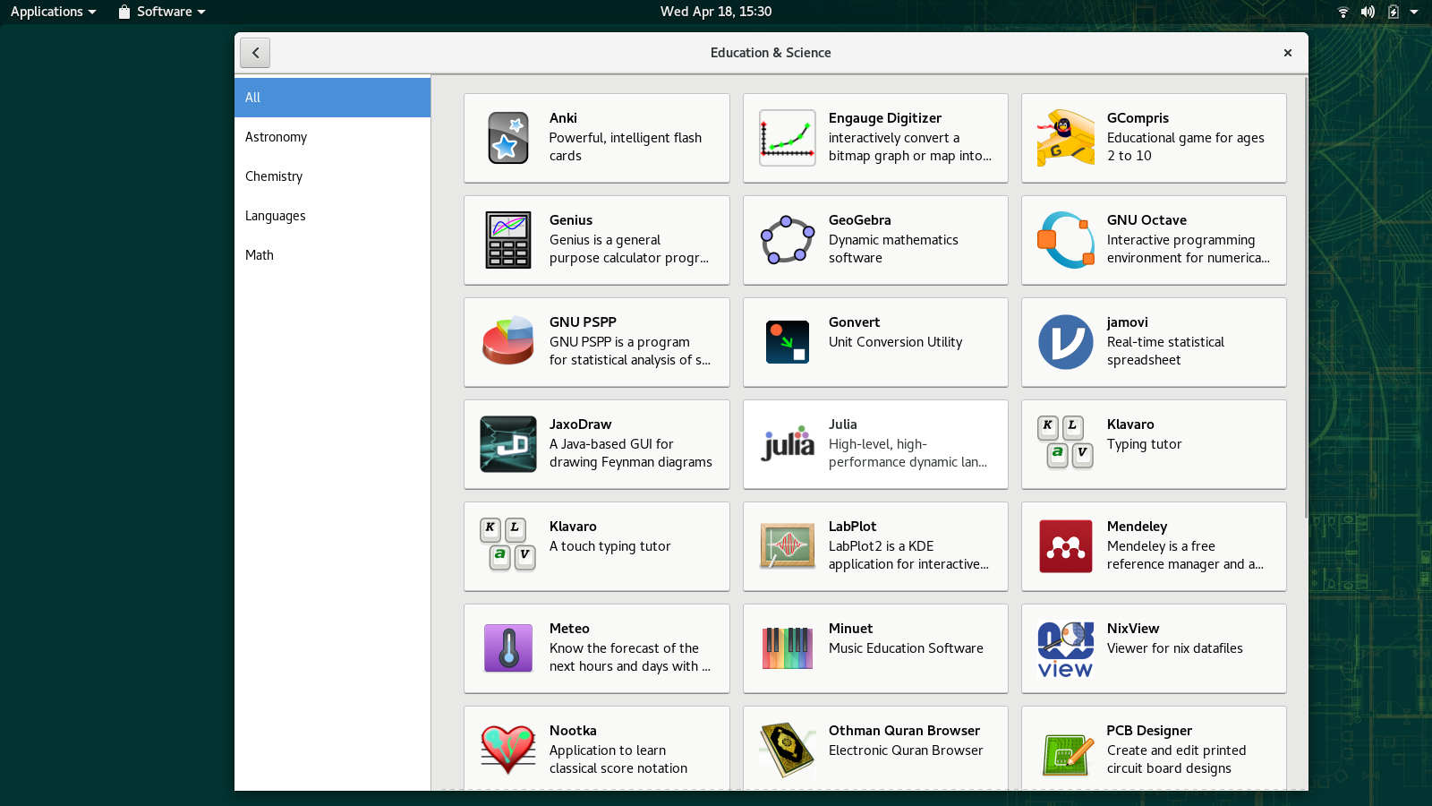The width and height of the screenshot is (1432, 806).
Task: Open the system status menu arrow
Action: click(1414, 12)
